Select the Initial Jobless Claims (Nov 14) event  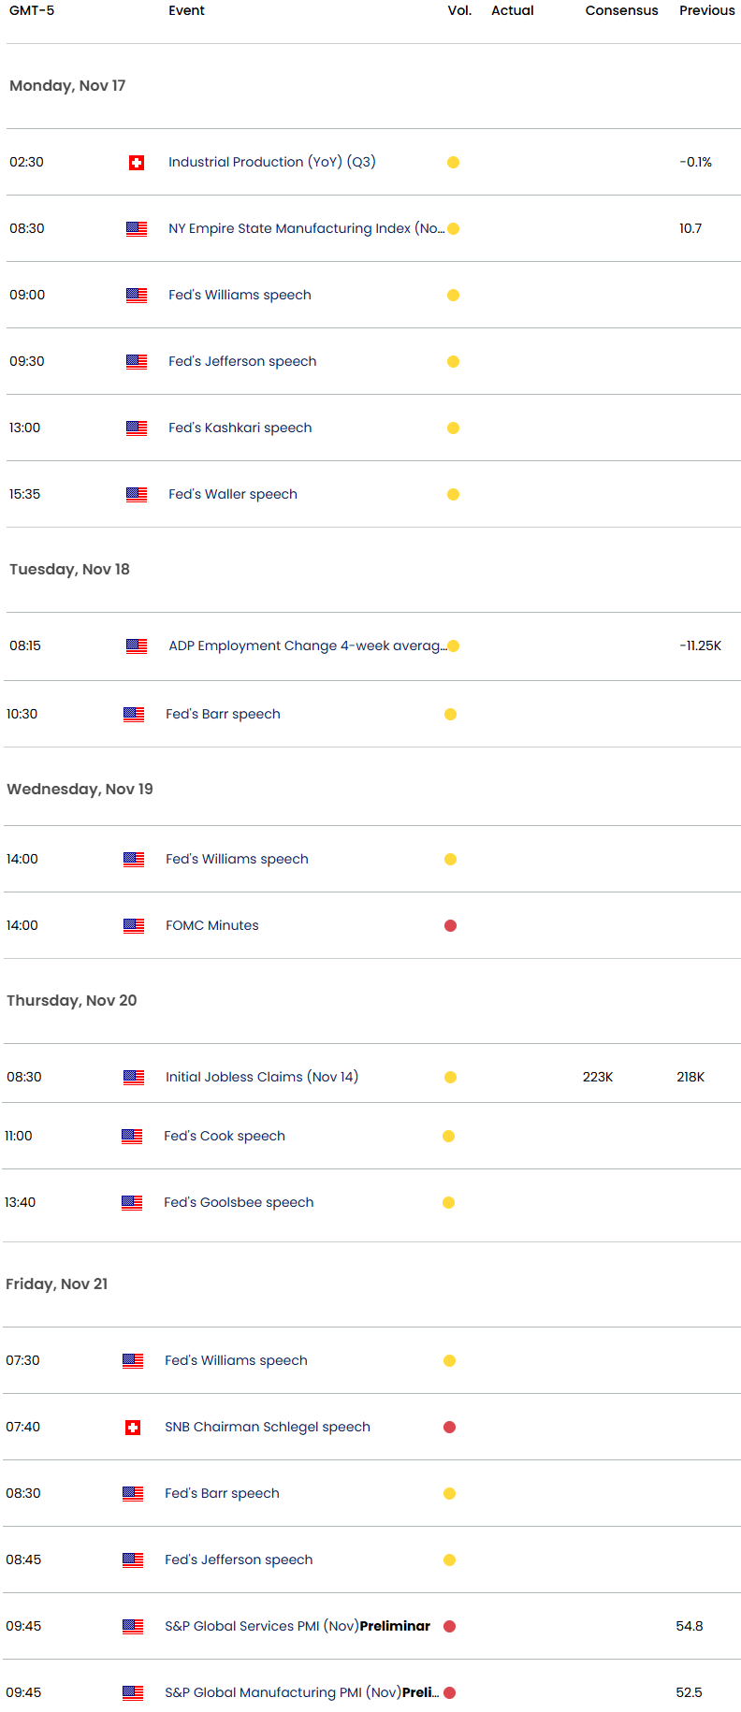[x=262, y=1077]
